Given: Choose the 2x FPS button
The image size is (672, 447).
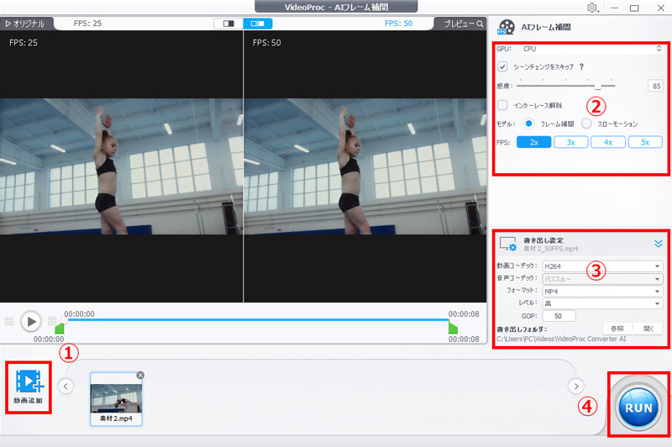Looking at the screenshot, I should [534, 142].
